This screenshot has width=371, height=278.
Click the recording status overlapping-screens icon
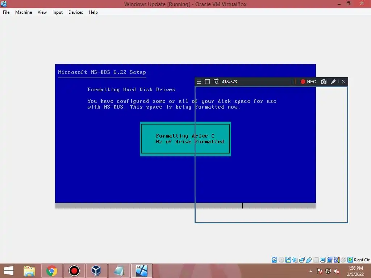tap(329, 260)
